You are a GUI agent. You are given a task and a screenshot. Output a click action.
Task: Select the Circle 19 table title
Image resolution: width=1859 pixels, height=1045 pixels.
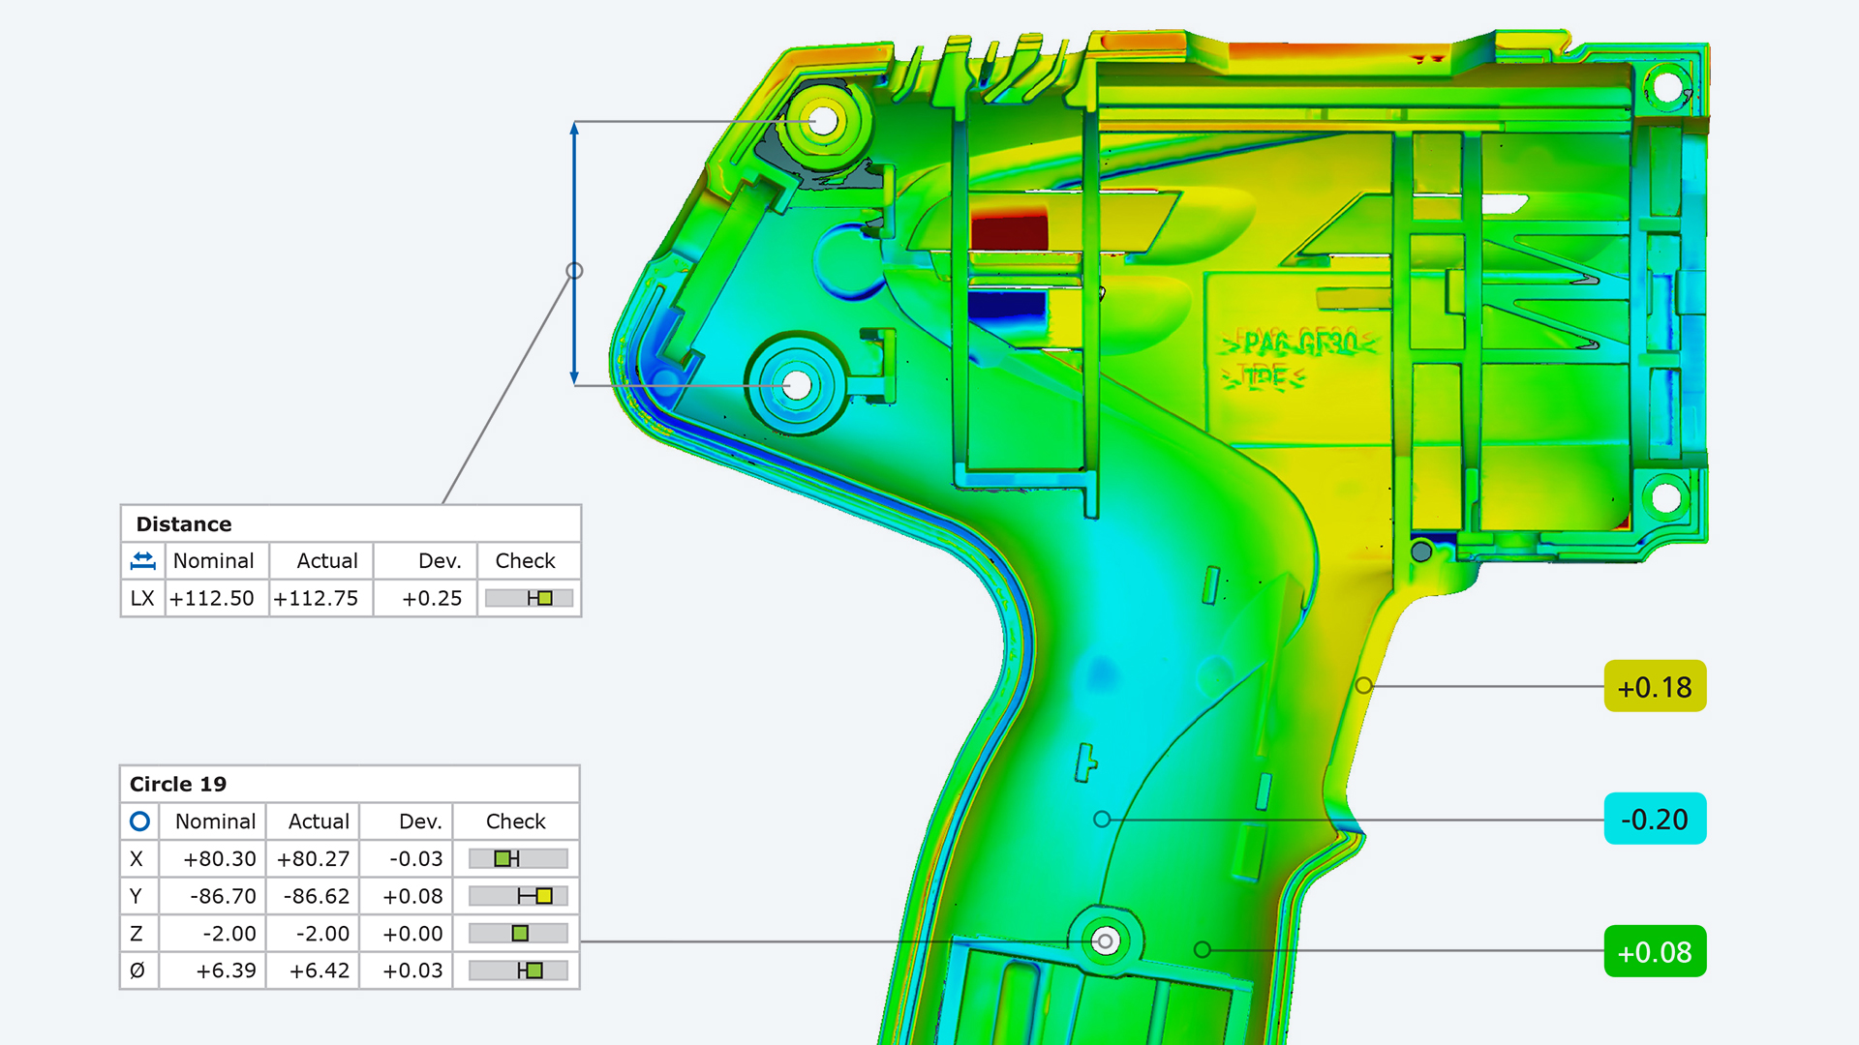[178, 785]
